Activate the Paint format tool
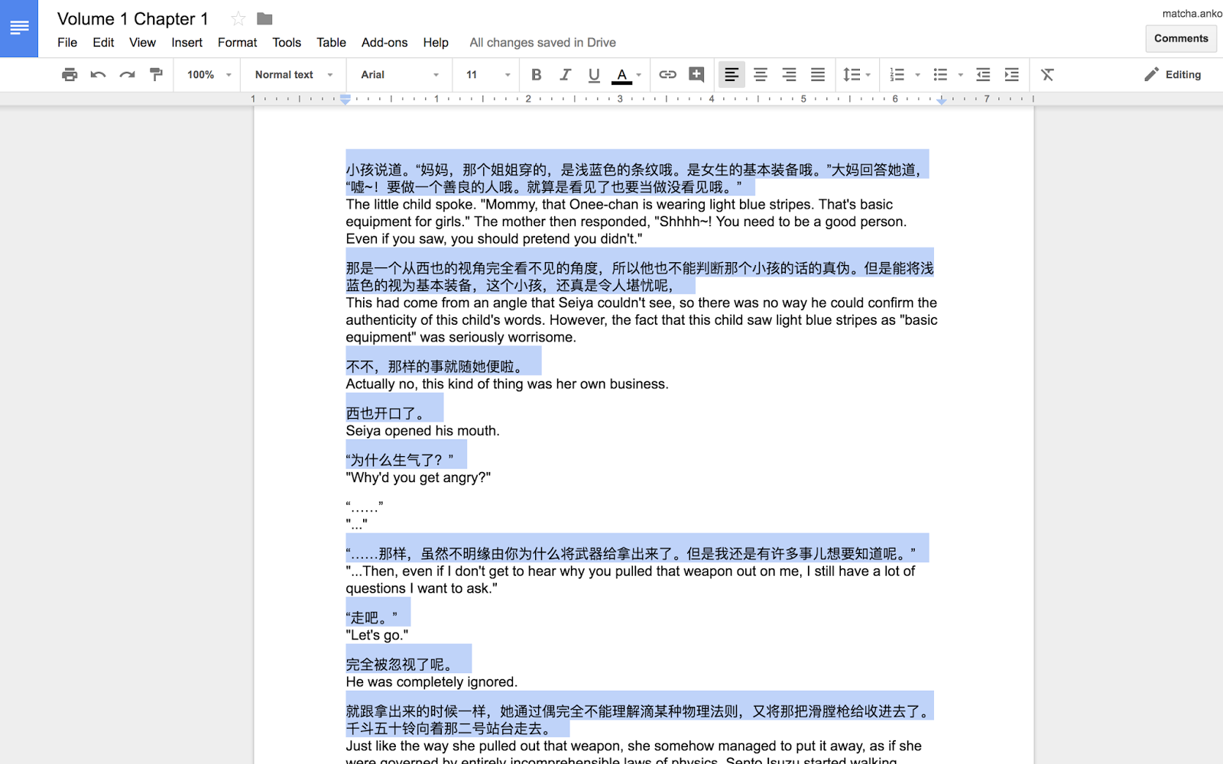The height and width of the screenshot is (764, 1223). click(x=156, y=74)
